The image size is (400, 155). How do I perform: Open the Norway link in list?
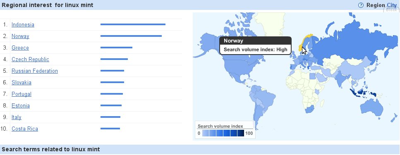(20, 36)
